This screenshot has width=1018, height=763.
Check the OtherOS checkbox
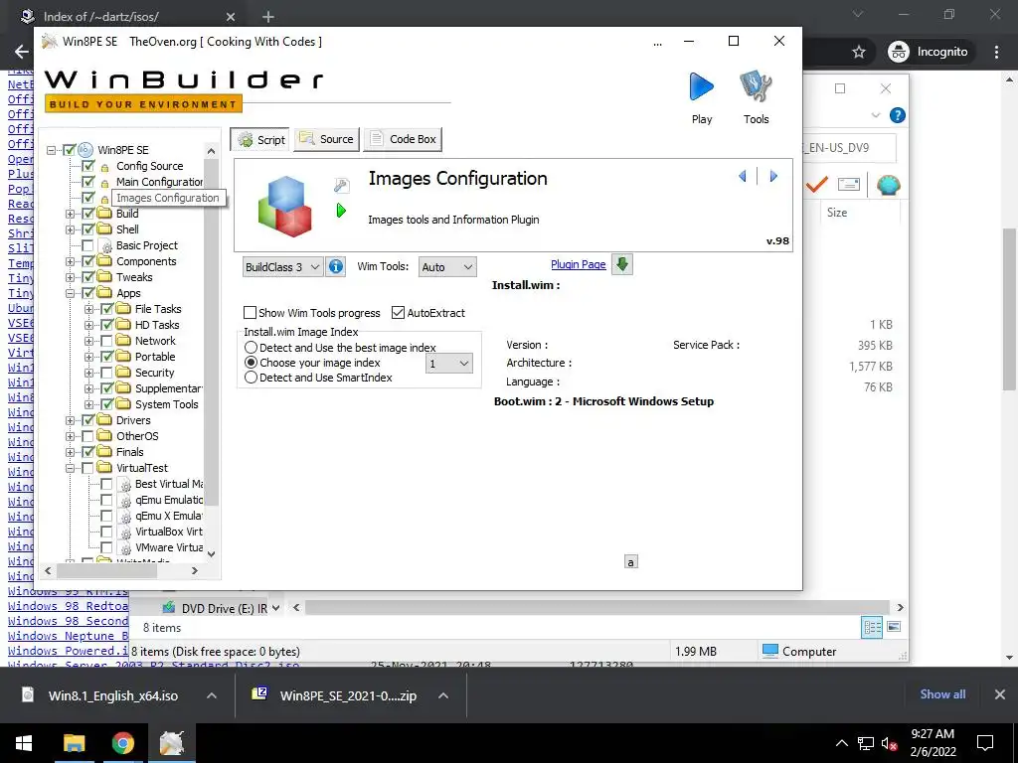(x=88, y=436)
